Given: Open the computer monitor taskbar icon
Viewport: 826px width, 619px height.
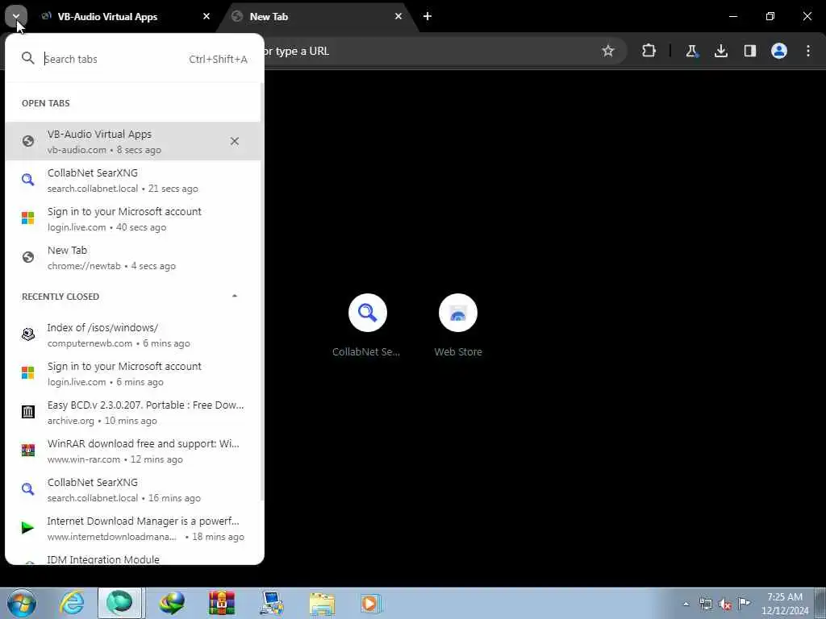Looking at the screenshot, I should tap(273, 603).
